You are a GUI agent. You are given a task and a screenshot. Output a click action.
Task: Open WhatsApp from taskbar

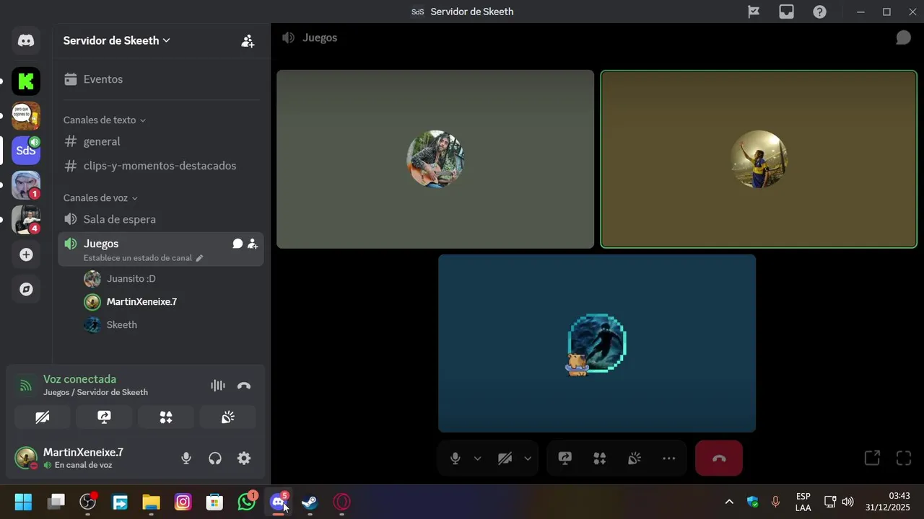pyautogui.click(x=247, y=502)
